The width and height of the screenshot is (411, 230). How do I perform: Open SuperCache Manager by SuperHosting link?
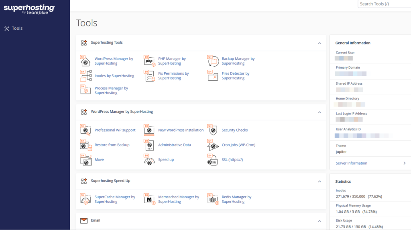[115, 199]
